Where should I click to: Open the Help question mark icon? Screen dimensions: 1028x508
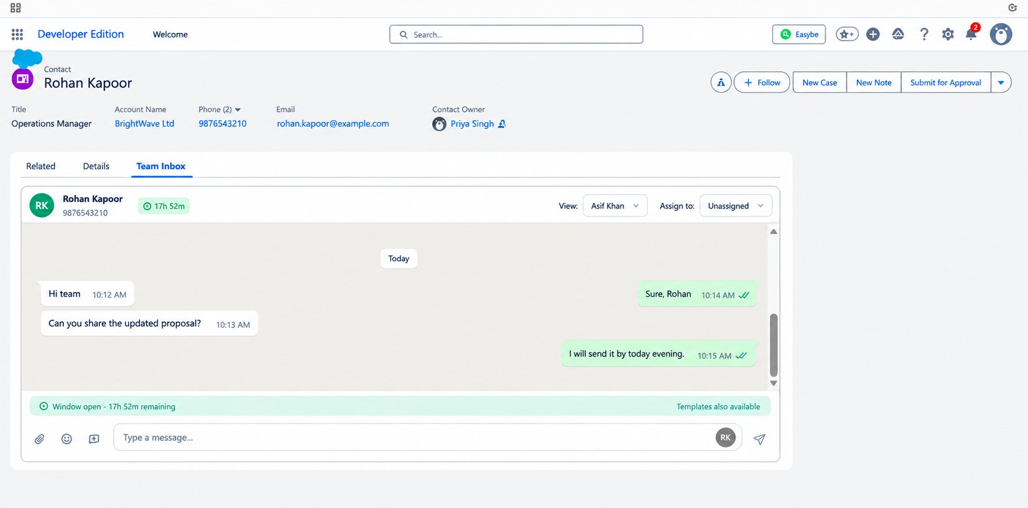point(924,35)
